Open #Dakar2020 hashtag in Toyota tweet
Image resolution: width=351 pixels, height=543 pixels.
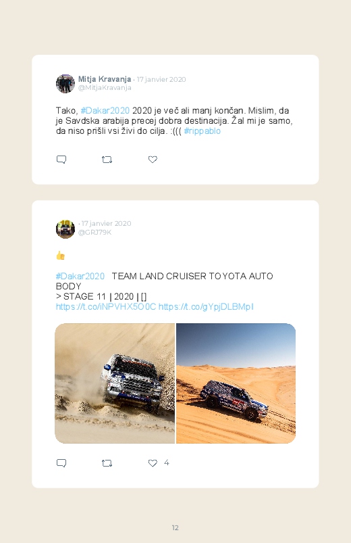click(80, 276)
